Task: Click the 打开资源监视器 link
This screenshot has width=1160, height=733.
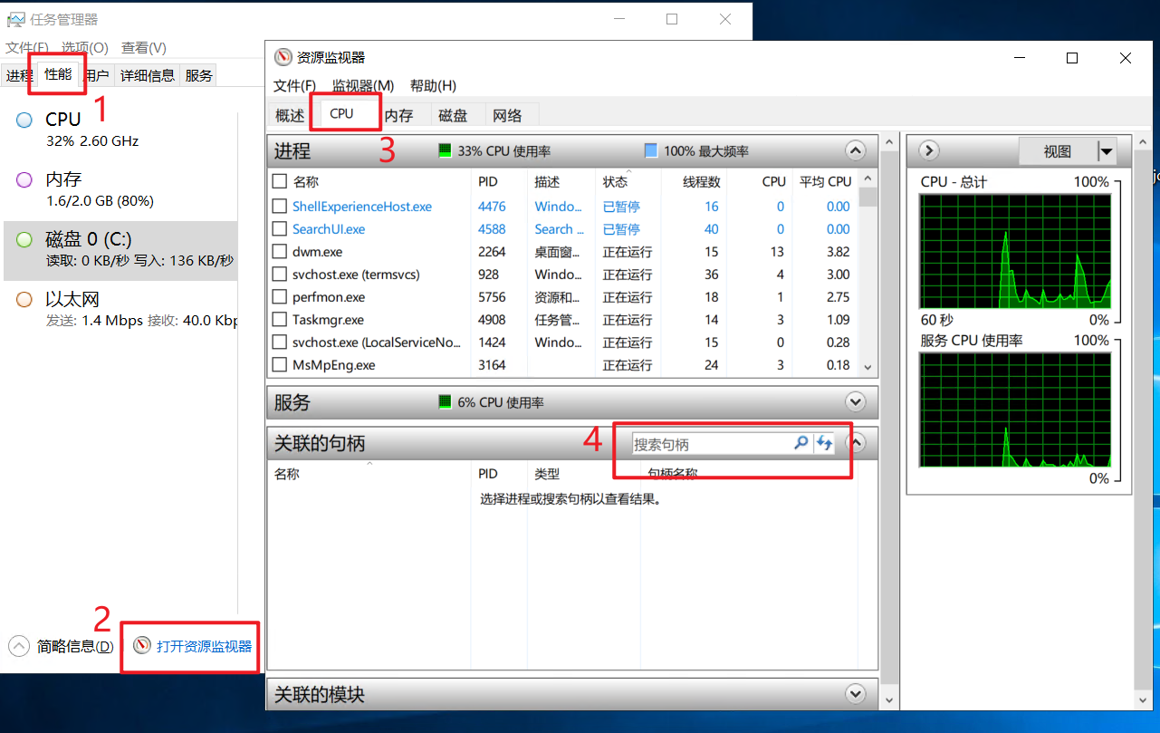Action: coord(204,646)
